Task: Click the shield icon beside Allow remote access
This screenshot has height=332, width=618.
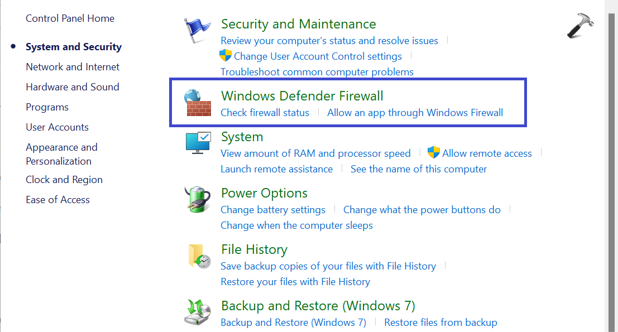Action: (434, 153)
